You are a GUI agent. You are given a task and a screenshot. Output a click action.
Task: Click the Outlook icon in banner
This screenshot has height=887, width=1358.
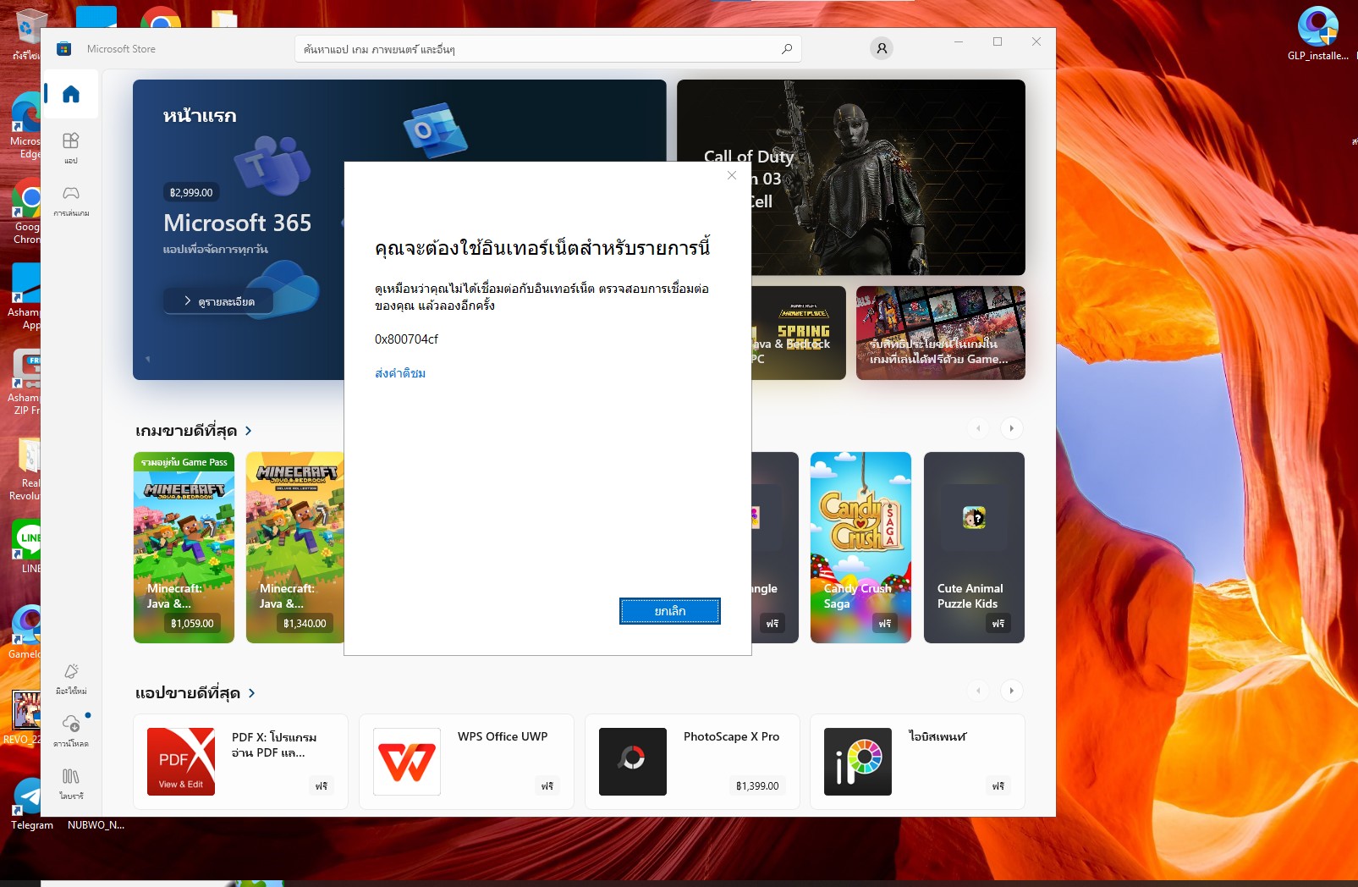(435, 131)
